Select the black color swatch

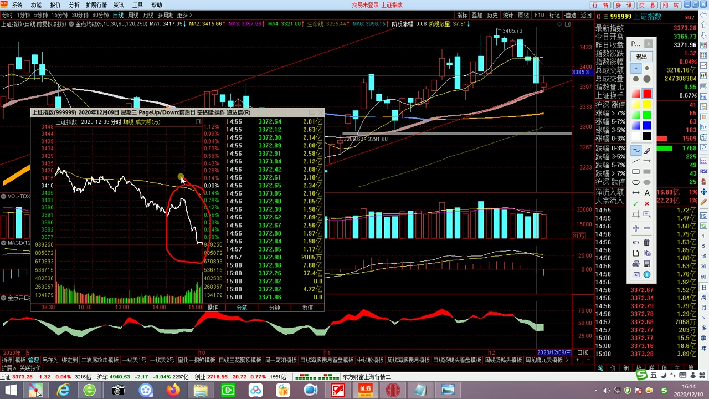647,136
